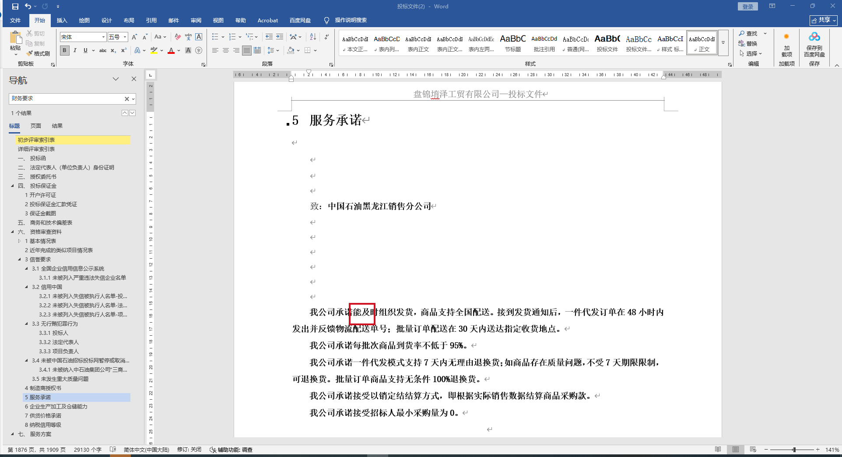Click the Save icon in the quick access toolbar

click(15, 7)
